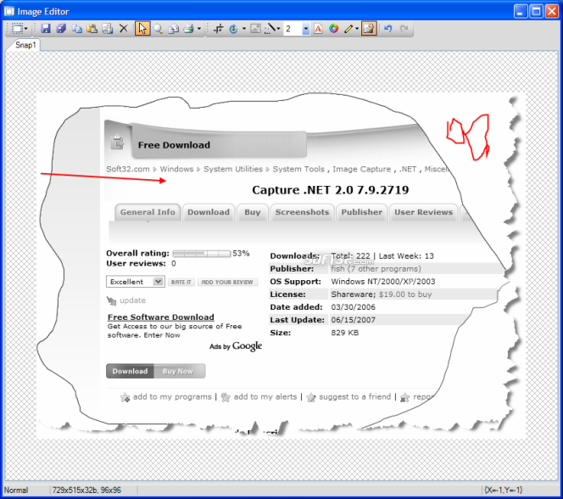Open the capture selection dropdown arrow
Viewport: 563px width, 499px height.
[25, 29]
